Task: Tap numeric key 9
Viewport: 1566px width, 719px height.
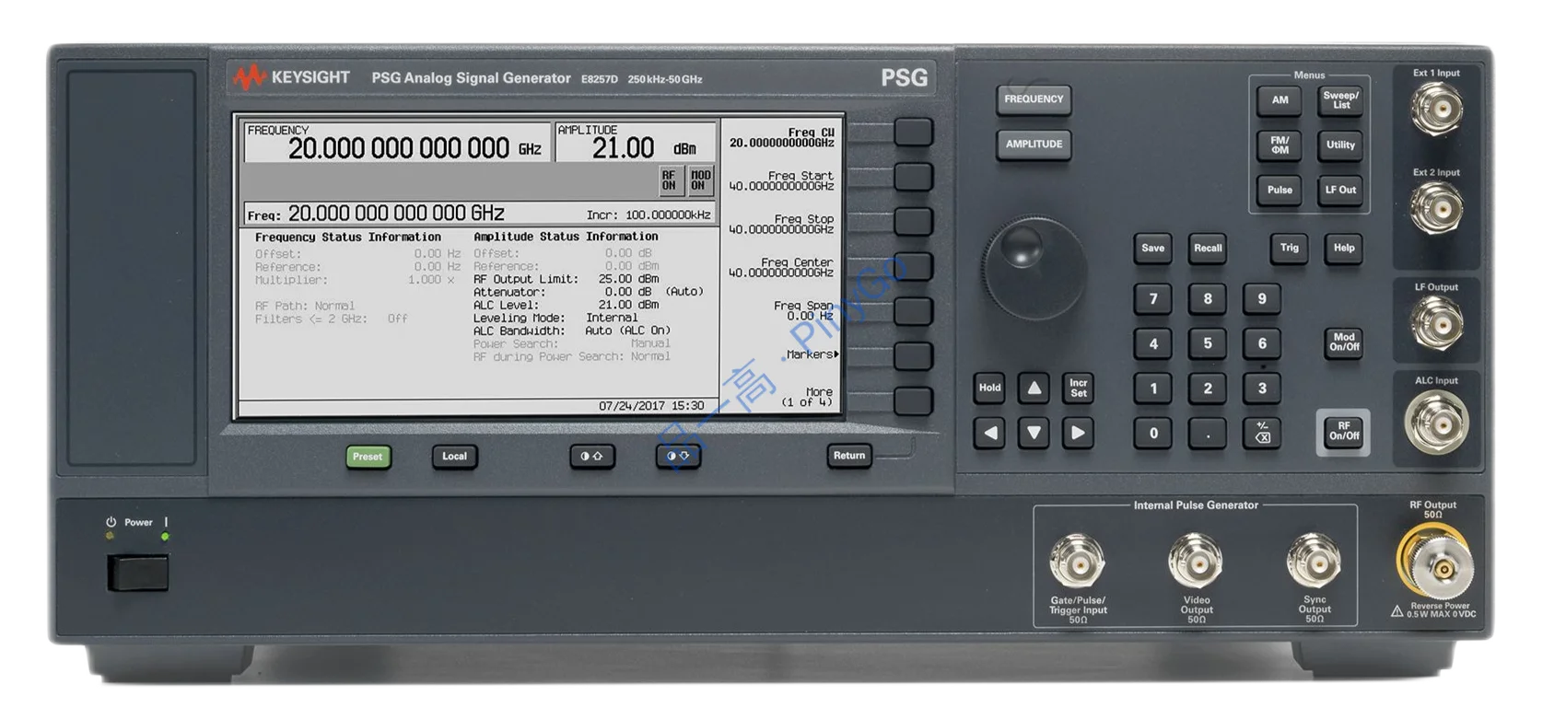Action: point(1262,299)
